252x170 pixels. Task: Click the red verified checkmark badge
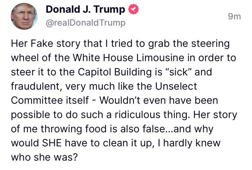pyautogui.click(x=134, y=9)
